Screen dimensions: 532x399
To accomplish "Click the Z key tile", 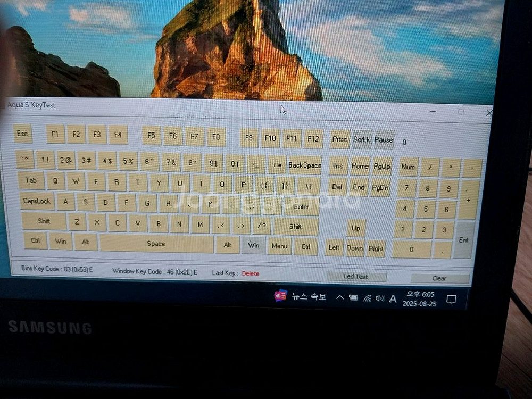I will (x=77, y=222).
